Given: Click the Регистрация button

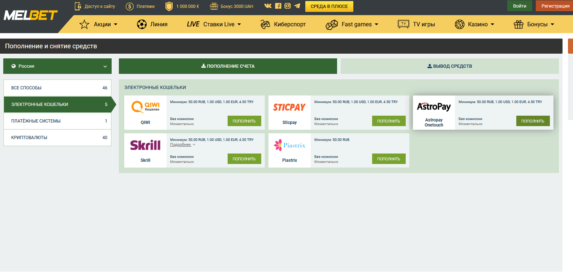Looking at the screenshot, I should click(555, 6).
